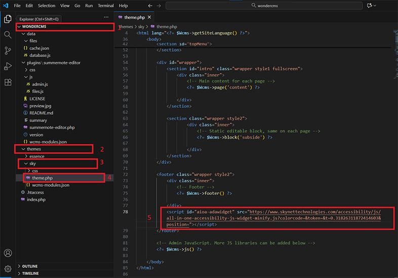Viewport: 398px width, 278px height.
Task: Select theme.php in the explorer tree
Action: [x=64, y=178]
